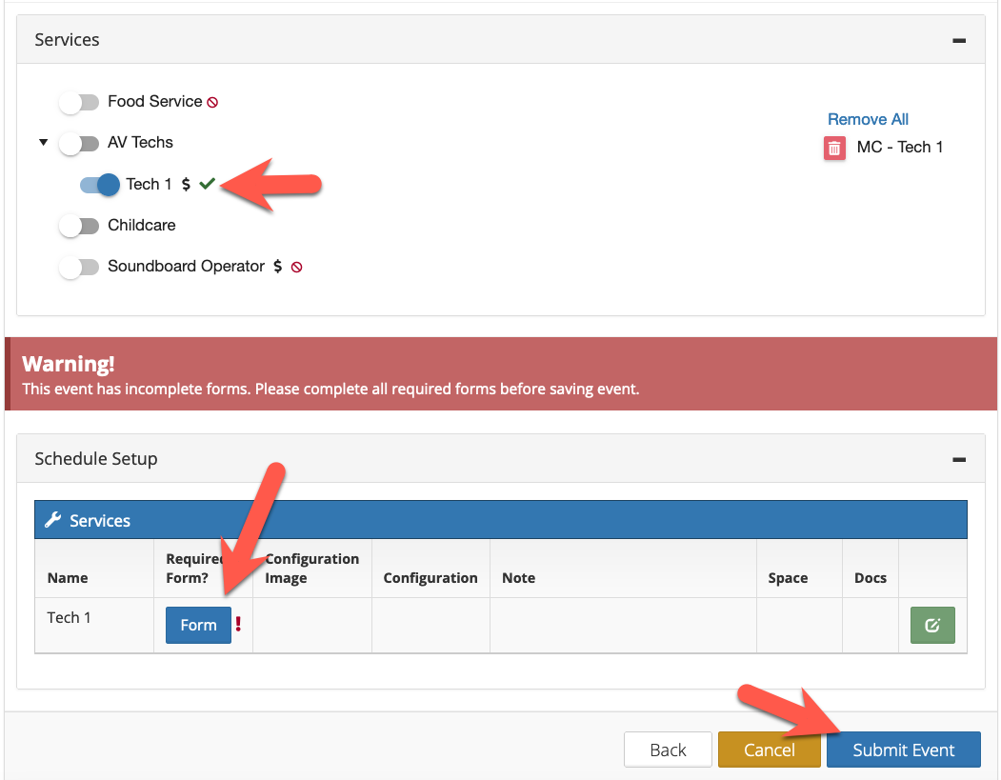This screenshot has width=1001, height=780.
Task: Open the required Form for Tech 1
Action: 198,625
